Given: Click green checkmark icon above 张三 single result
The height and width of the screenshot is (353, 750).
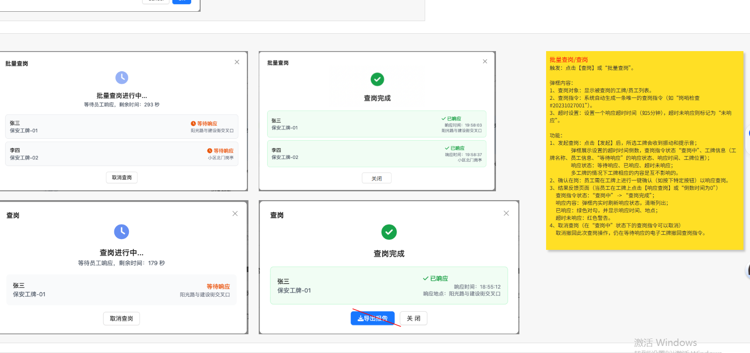Looking at the screenshot, I should coord(389,232).
